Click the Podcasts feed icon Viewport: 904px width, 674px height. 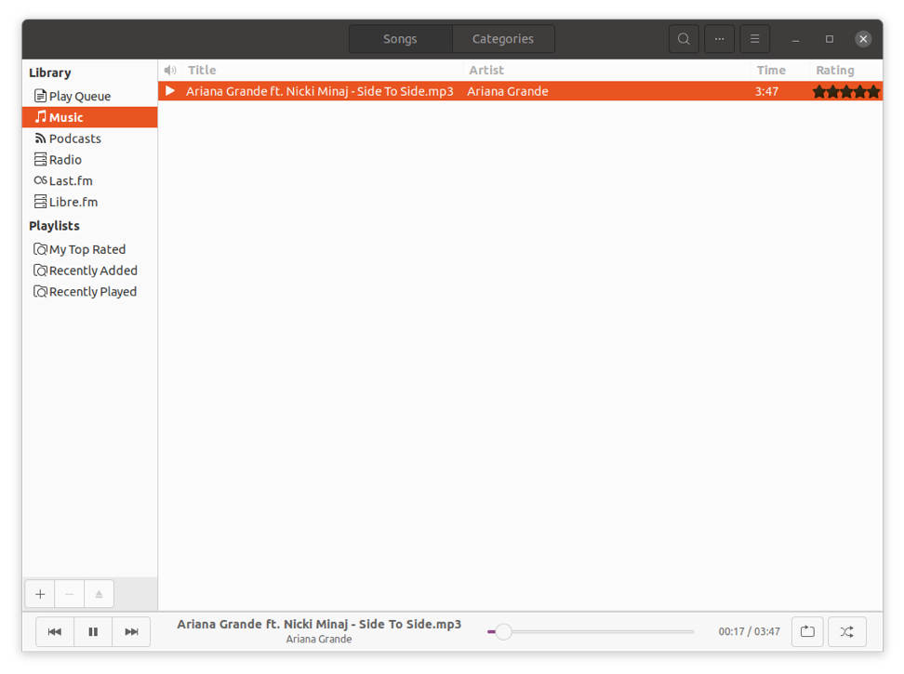coord(40,139)
